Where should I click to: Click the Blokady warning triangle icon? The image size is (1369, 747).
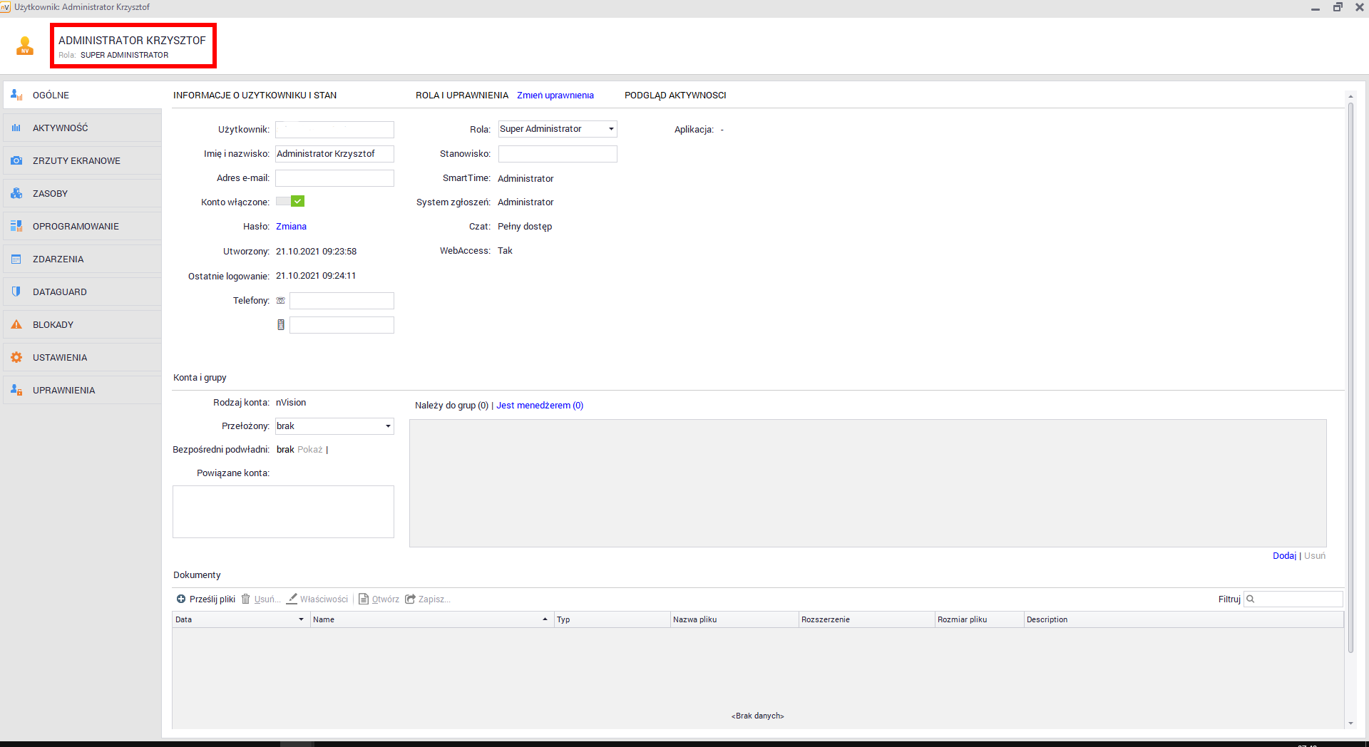point(16,325)
